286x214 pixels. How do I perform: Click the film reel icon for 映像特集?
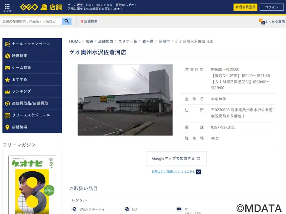pos(8,56)
